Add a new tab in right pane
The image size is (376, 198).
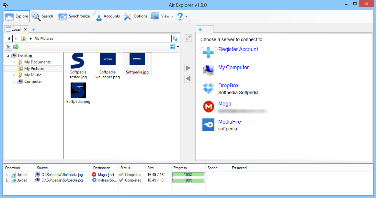200,29
